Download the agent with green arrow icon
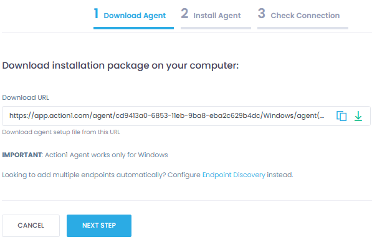372x247 pixels. pos(358,116)
